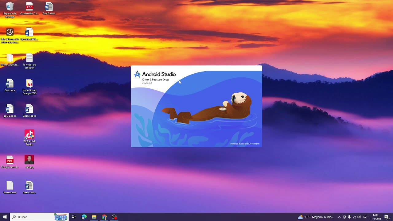Image resolution: width=393 pixels, height=221 pixels.
Task: Select the Gael C.docx desktop file
Action: click(x=29, y=188)
